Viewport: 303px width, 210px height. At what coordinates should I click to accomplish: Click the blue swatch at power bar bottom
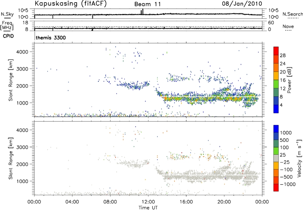(x=276, y=109)
